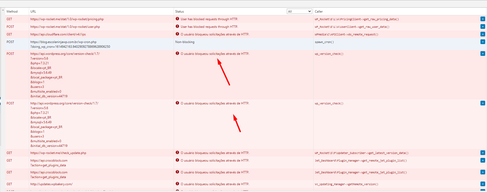Image resolution: width=487 pixels, height=192 pixels.
Task: Click the Method column header
Action: [12, 12]
